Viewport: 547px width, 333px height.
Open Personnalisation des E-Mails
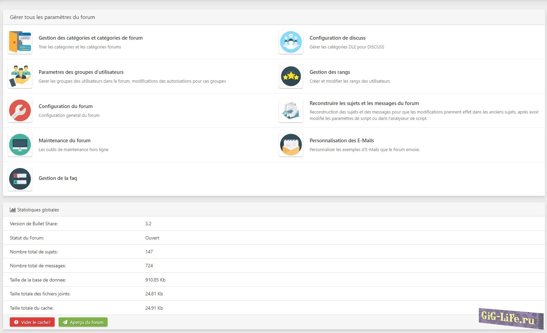click(341, 141)
